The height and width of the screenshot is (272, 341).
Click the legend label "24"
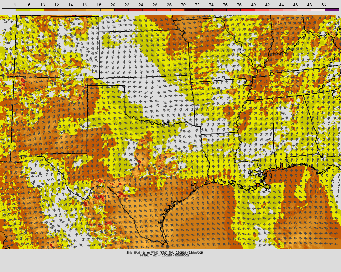pyautogui.click(x=141, y=5)
